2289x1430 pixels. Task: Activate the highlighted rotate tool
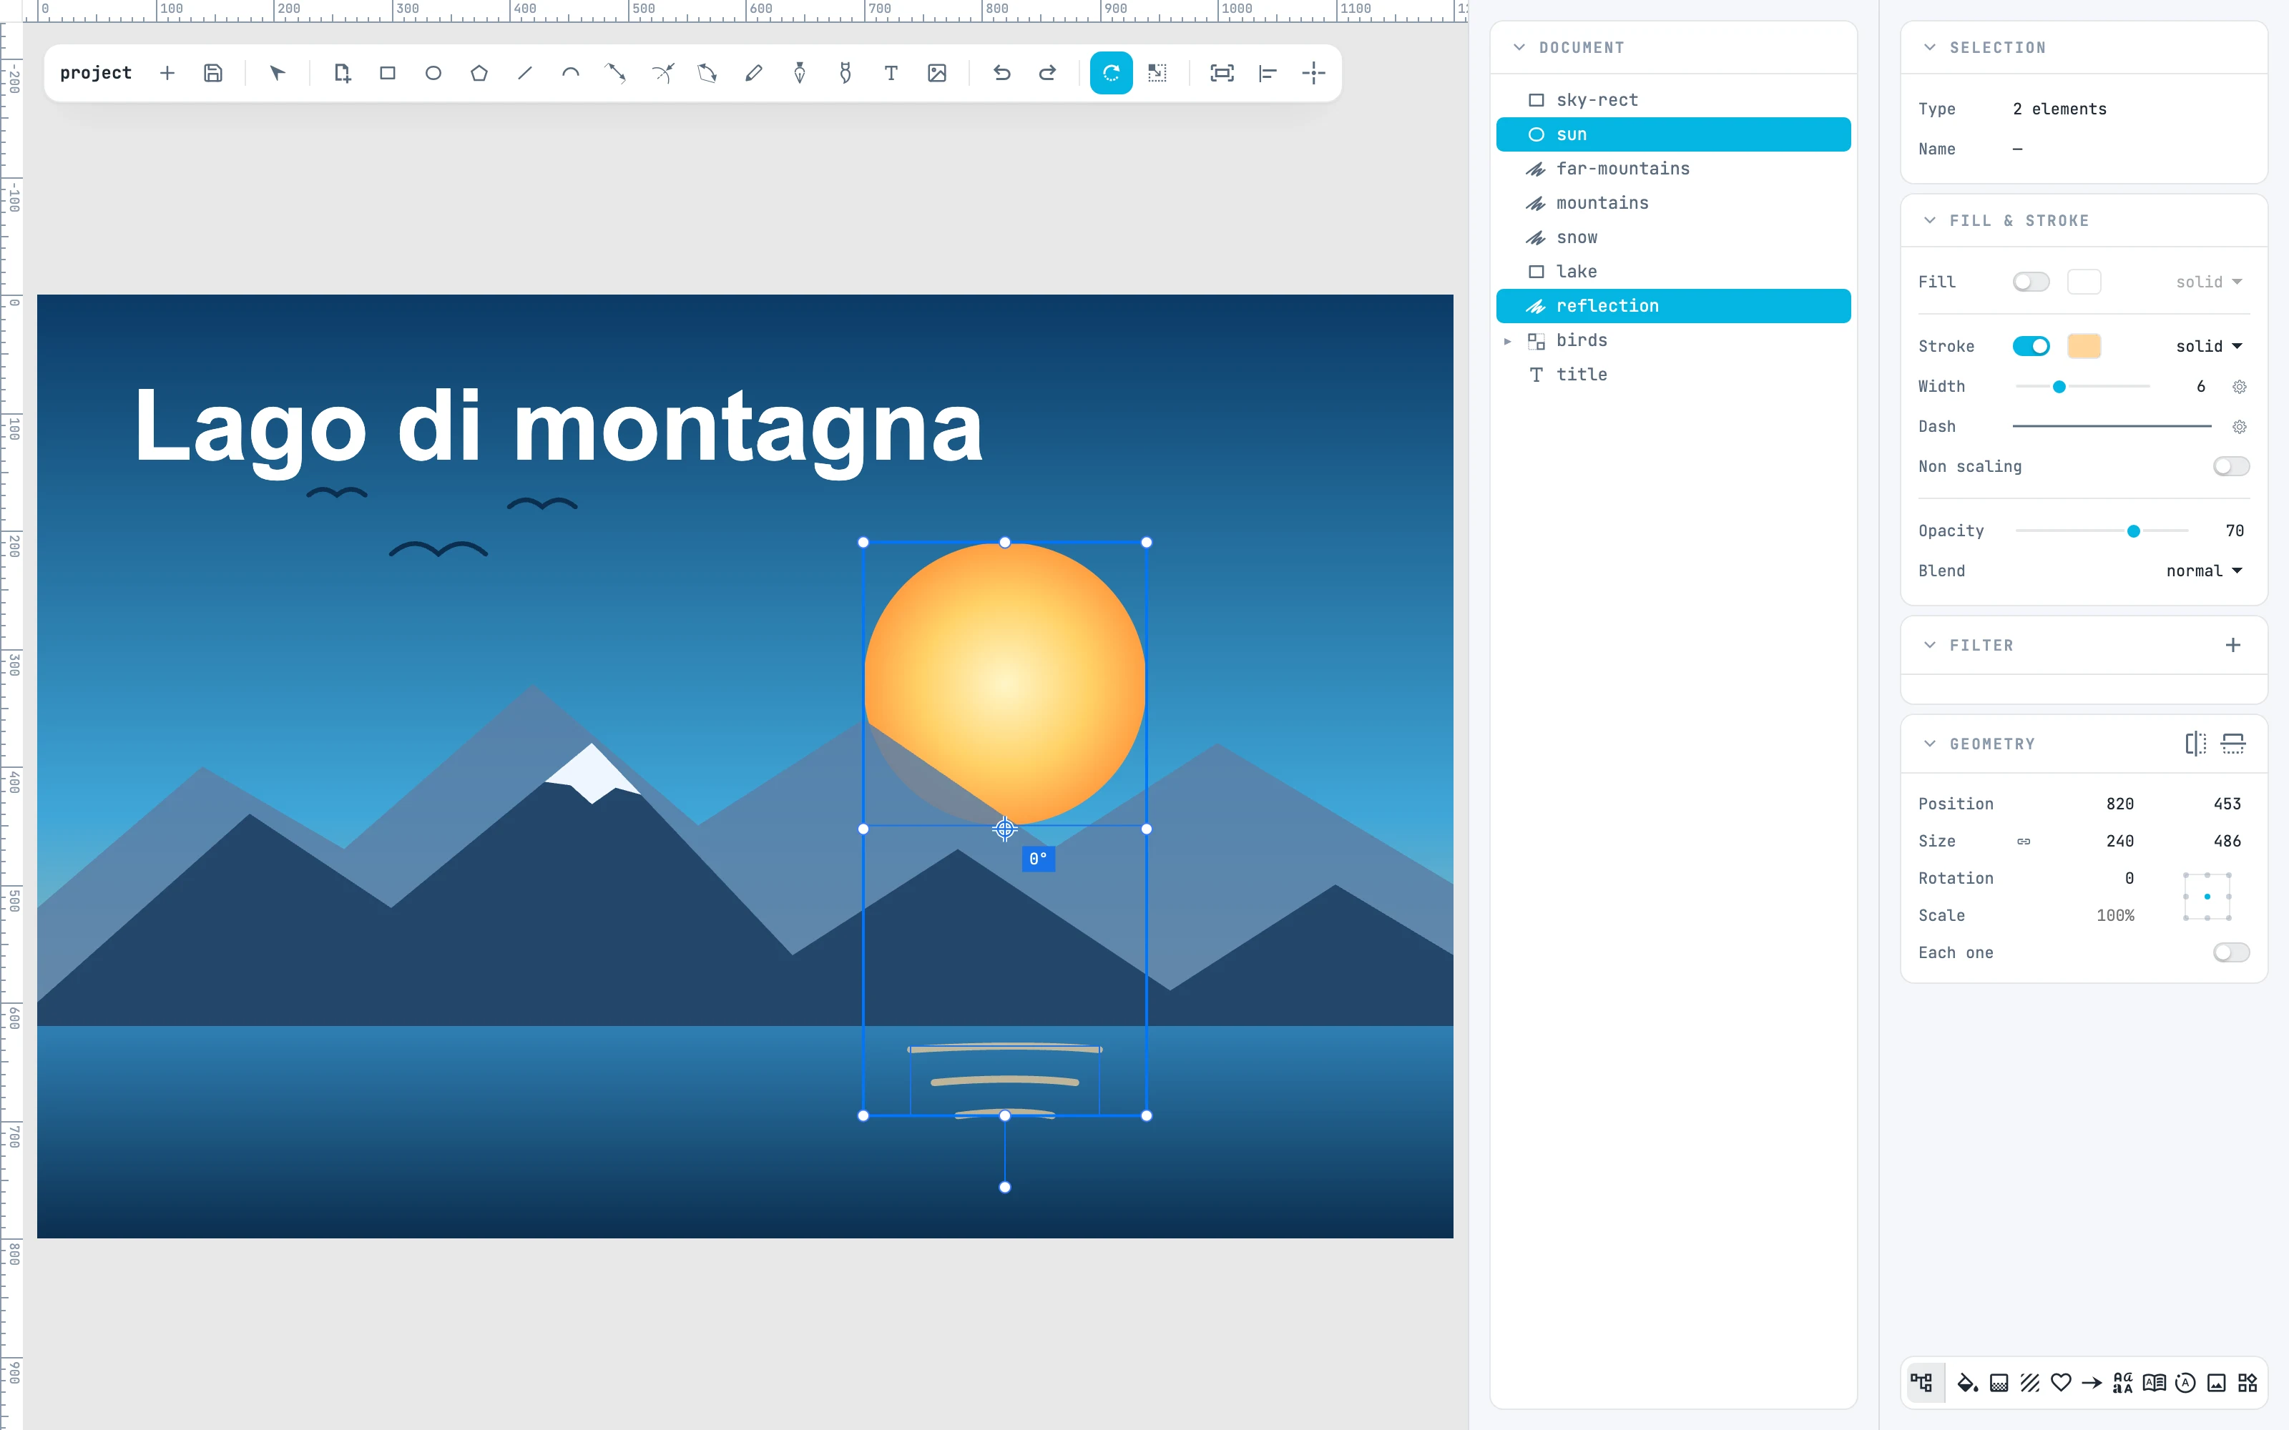(x=1112, y=73)
